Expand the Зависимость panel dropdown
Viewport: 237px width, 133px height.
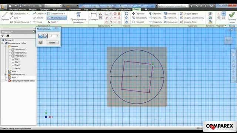(x=112, y=26)
